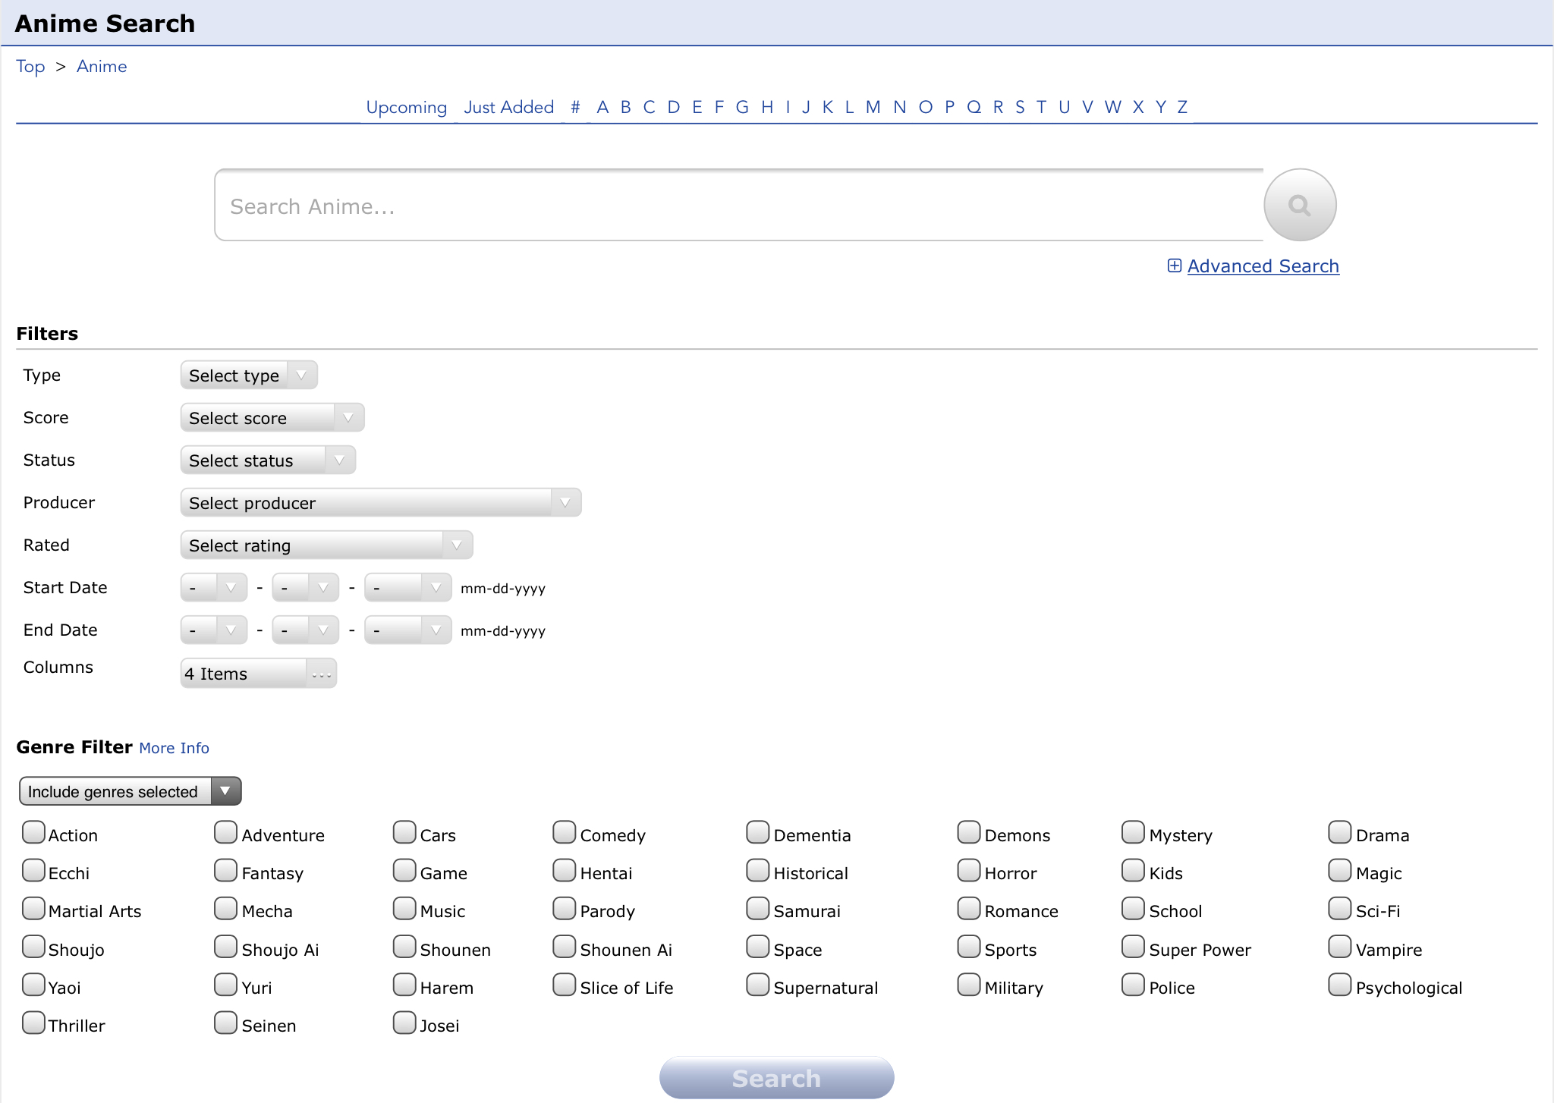Click the Upcoming filter tab
The image size is (1554, 1103).
coord(407,106)
